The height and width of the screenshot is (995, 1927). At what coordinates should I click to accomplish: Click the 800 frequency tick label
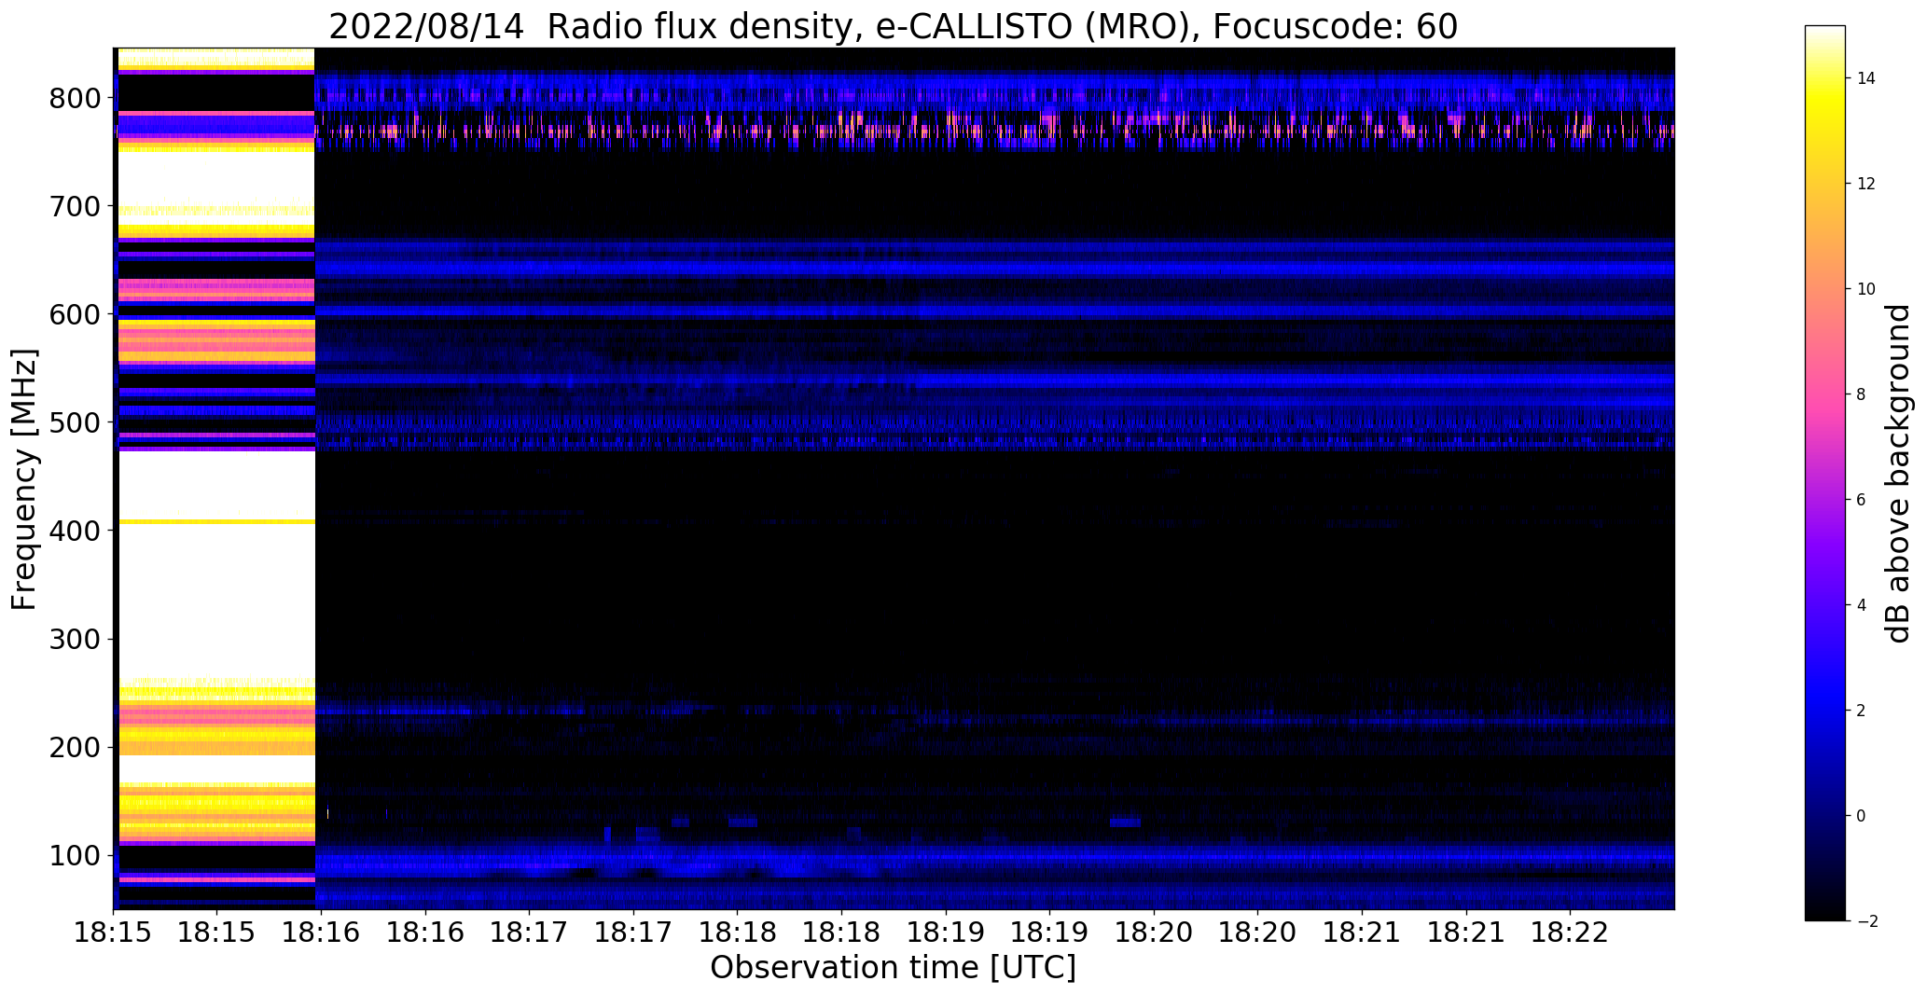pyautogui.click(x=75, y=98)
